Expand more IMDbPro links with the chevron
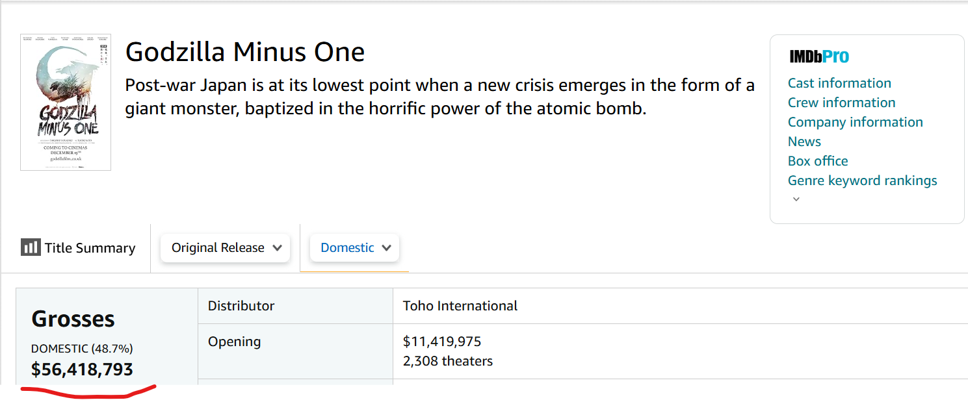Screen dimensions: 968x400 tap(796, 199)
